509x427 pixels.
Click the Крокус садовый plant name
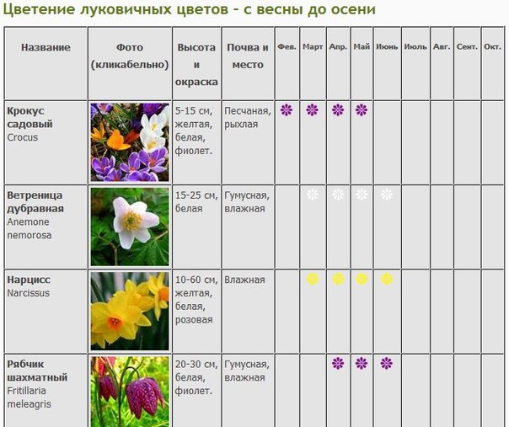[29, 117]
